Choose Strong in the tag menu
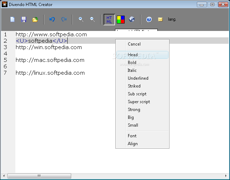The image size is (230, 180). [142, 110]
